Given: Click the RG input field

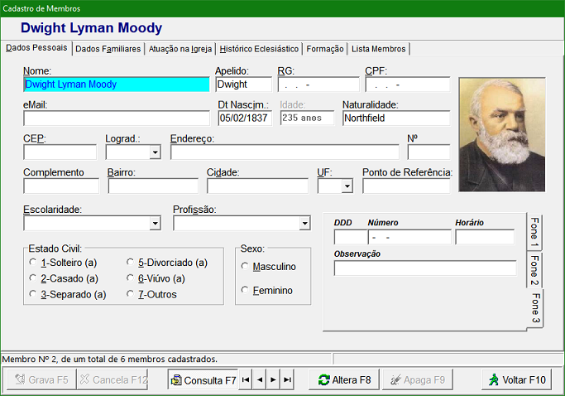Looking at the screenshot, I should point(318,85).
